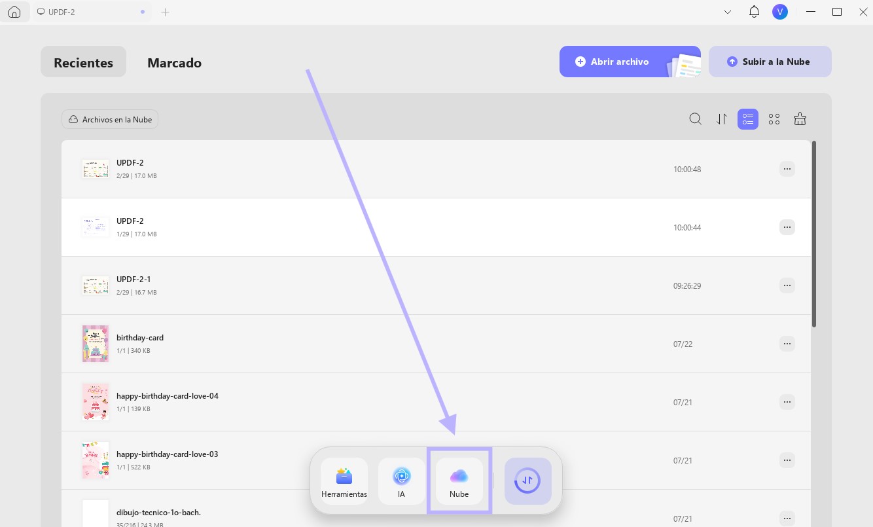
Task: Click the timestamp 10:00:44
Action: [x=687, y=228]
